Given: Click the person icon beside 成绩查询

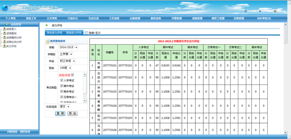Looking at the screenshot, I should (x=4, y=33).
